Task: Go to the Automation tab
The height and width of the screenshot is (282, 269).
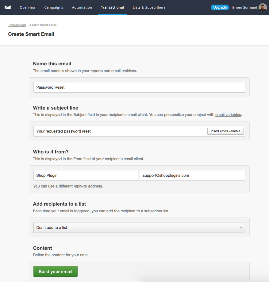Action: pyautogui.click(x=82, y=7)
